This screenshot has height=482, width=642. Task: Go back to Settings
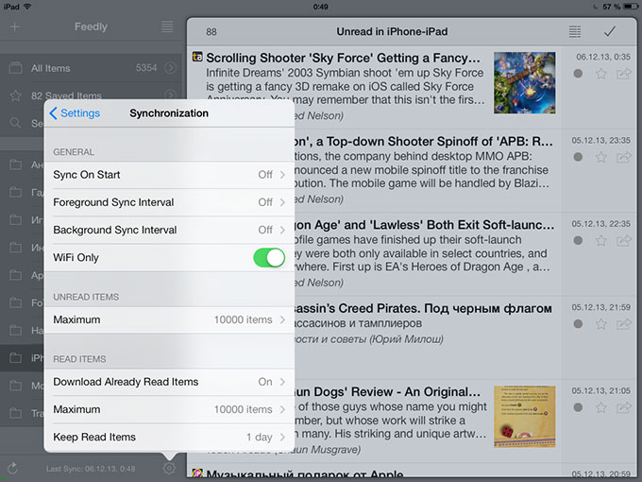click(x=75, y=113)
